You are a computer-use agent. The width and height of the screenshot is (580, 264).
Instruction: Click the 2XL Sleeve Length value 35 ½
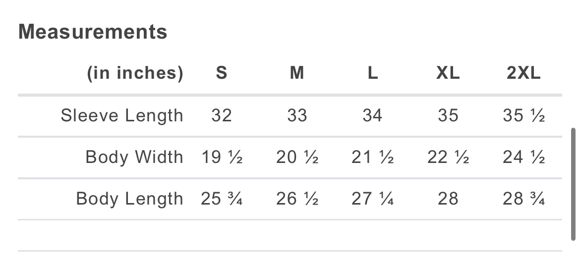pyautogui.click(x=524, y=115)
